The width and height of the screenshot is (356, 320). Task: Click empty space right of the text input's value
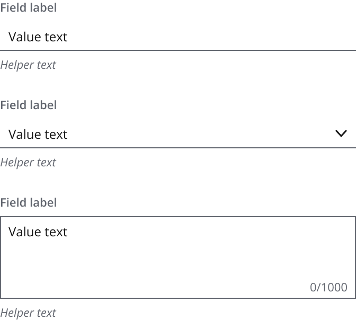point(212,37)
